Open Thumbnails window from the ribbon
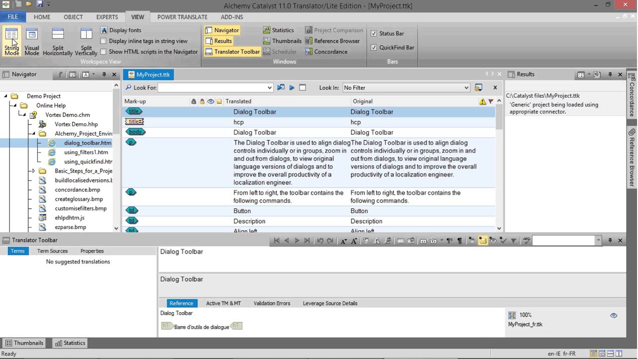Viewport: 638px width, 359px height. [x=283, y=41]
